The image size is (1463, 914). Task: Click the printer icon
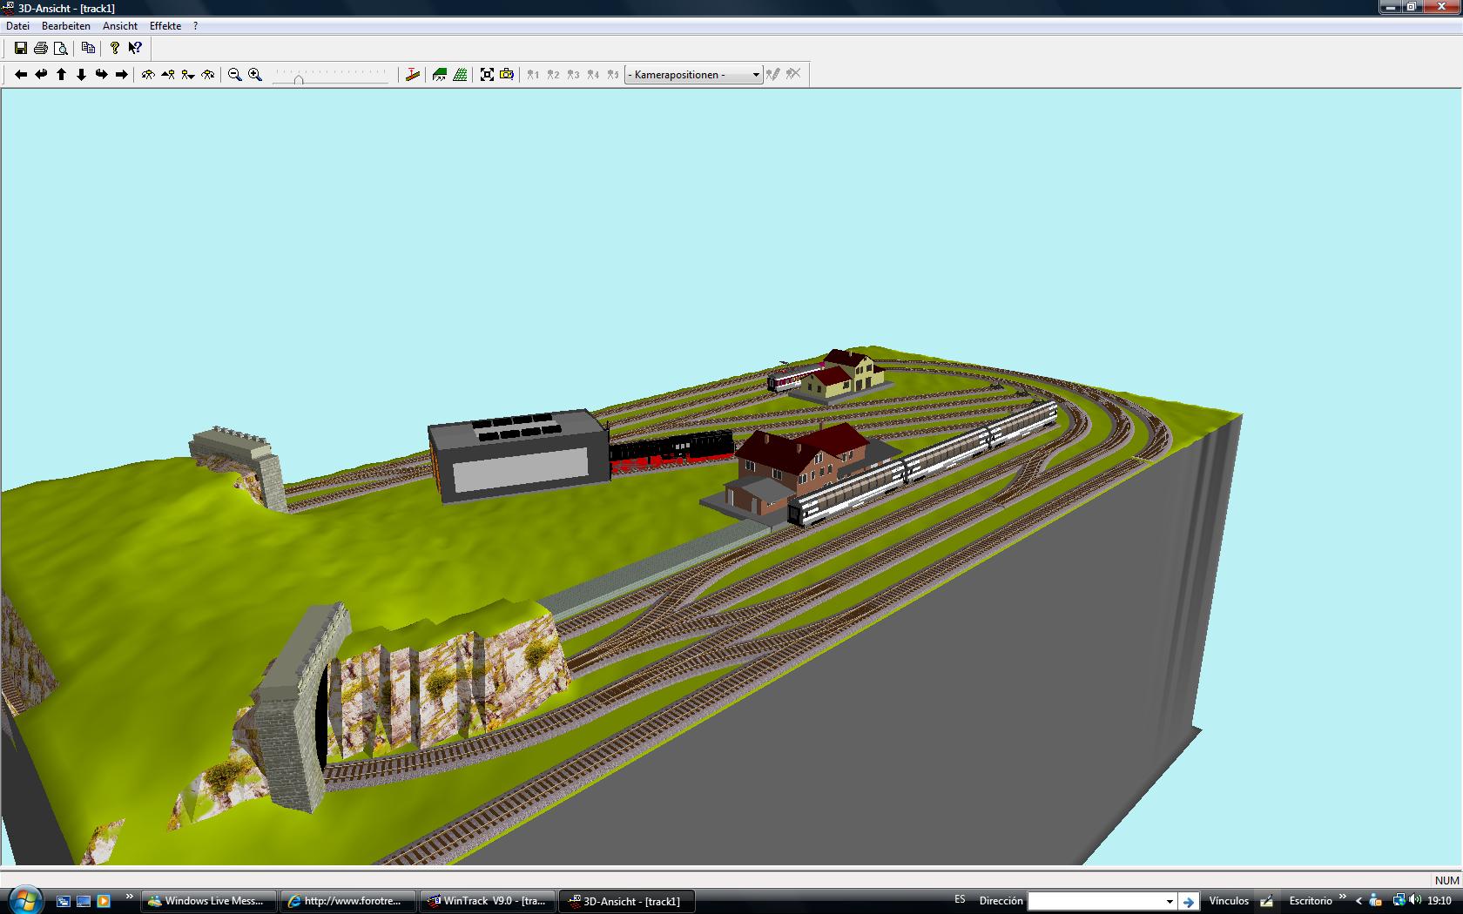coord(40,49)
